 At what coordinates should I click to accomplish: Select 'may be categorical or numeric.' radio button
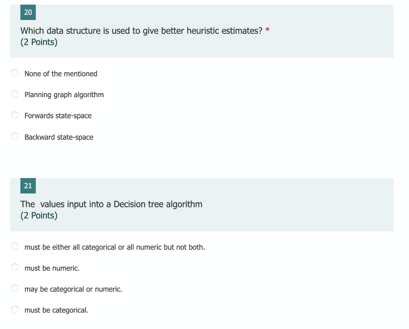(x=15, y=289)
